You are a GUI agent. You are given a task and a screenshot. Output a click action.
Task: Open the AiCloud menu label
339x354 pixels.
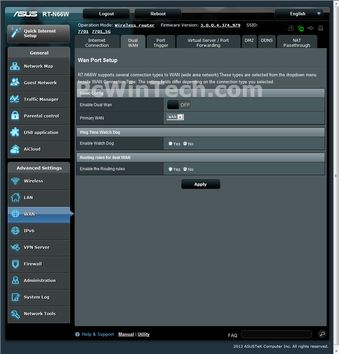(32, 149)
